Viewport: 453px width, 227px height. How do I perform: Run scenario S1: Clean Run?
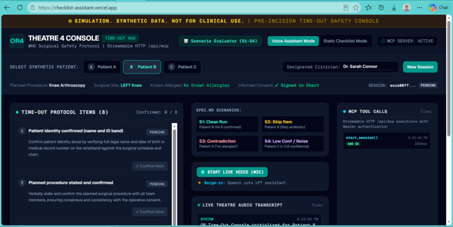pos(227,124)
